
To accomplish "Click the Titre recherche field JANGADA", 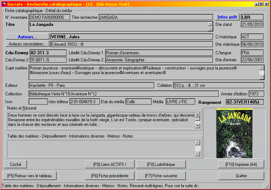I will pyautogui.click(x=156, y=17).
